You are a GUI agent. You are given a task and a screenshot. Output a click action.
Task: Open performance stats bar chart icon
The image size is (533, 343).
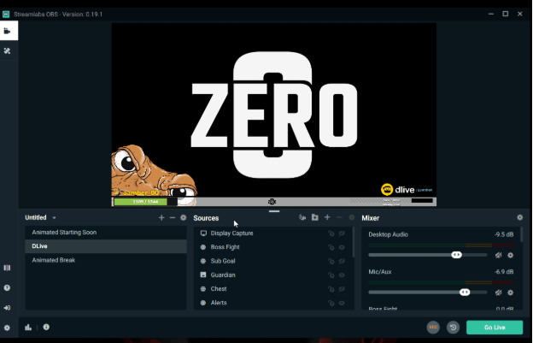(28, 328)
